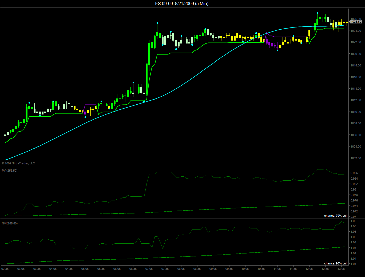Click the 0.986 value on PVI axis
The image size is (365, 277).
[354, 173]
